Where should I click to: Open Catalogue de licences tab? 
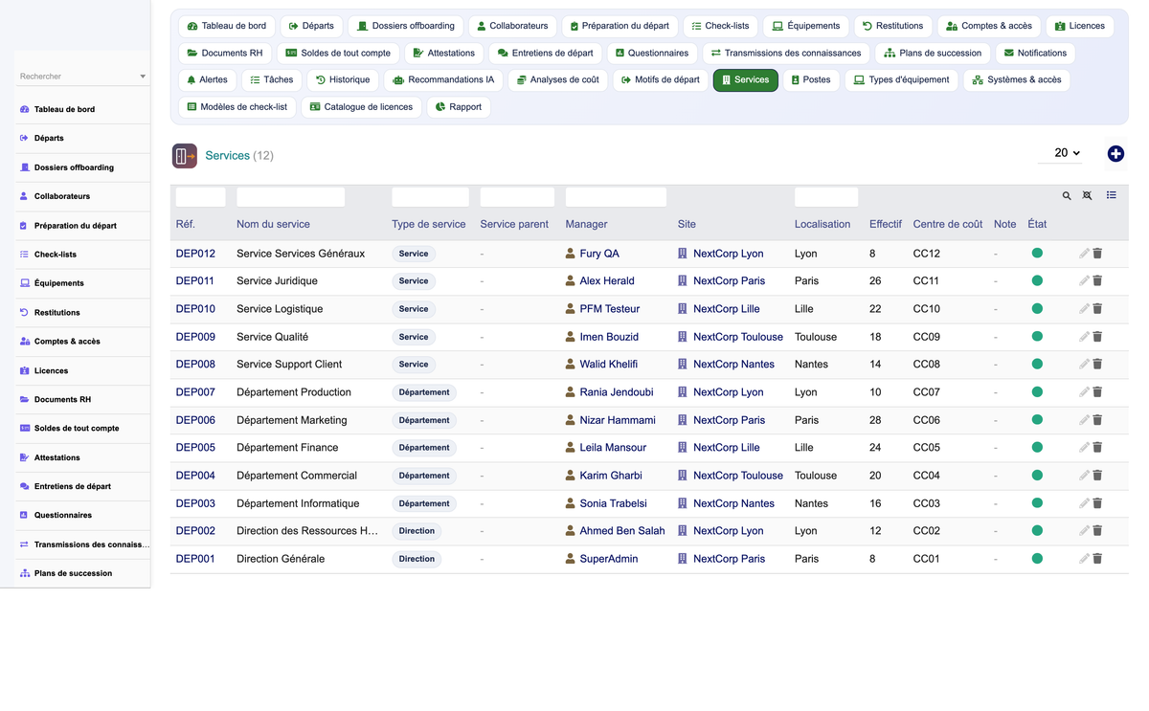(360, 107)
